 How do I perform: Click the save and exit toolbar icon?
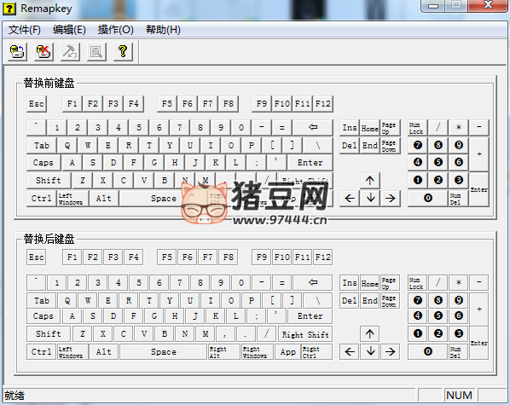tap(17, 52)
